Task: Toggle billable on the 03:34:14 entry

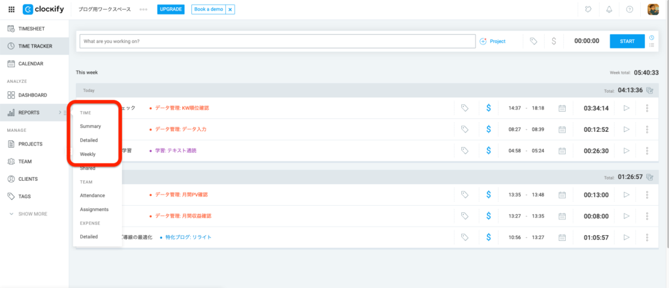Action: pos(488,108)
